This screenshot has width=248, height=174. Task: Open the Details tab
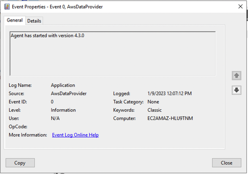click(x=34, y=21)
